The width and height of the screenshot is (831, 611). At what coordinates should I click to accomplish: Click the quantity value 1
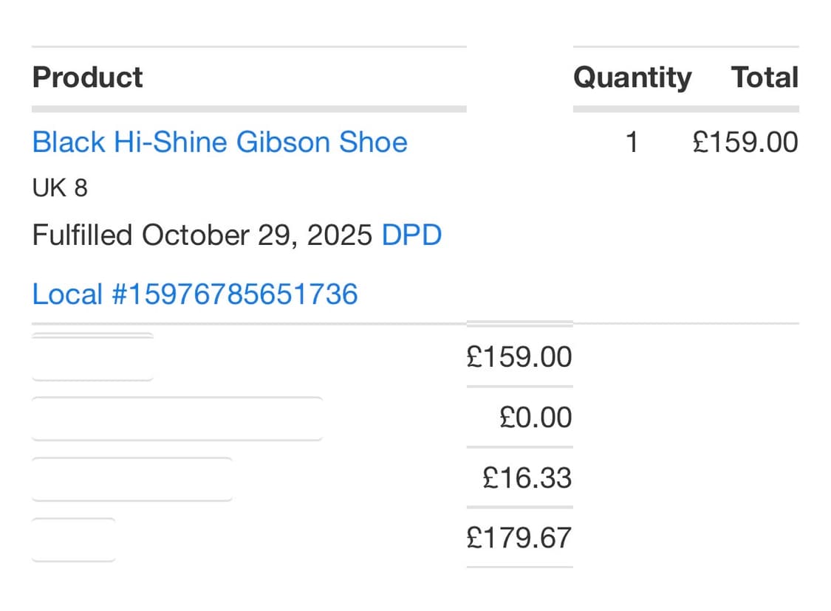tap(631, 142)
